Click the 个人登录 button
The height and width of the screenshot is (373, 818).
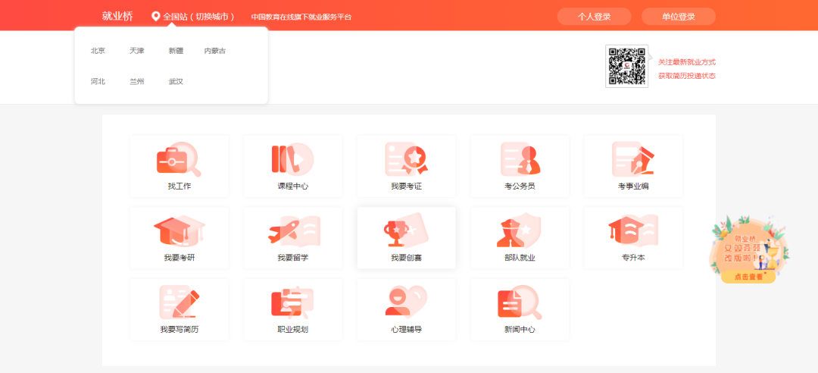coord(595,17)
